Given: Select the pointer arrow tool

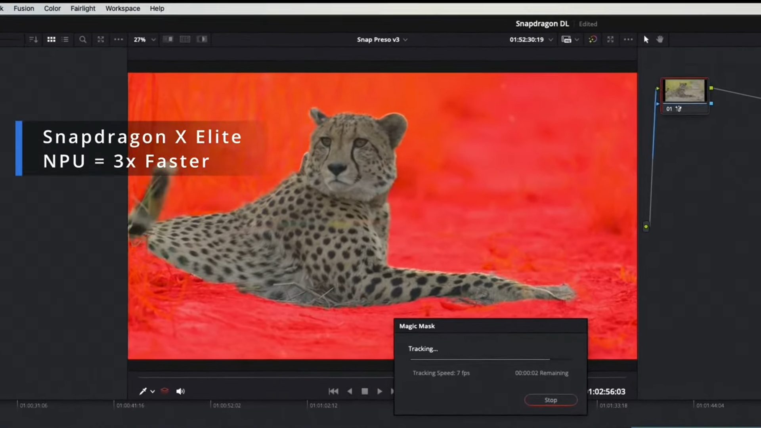Looking at the screenshot, I should [646, 39].
